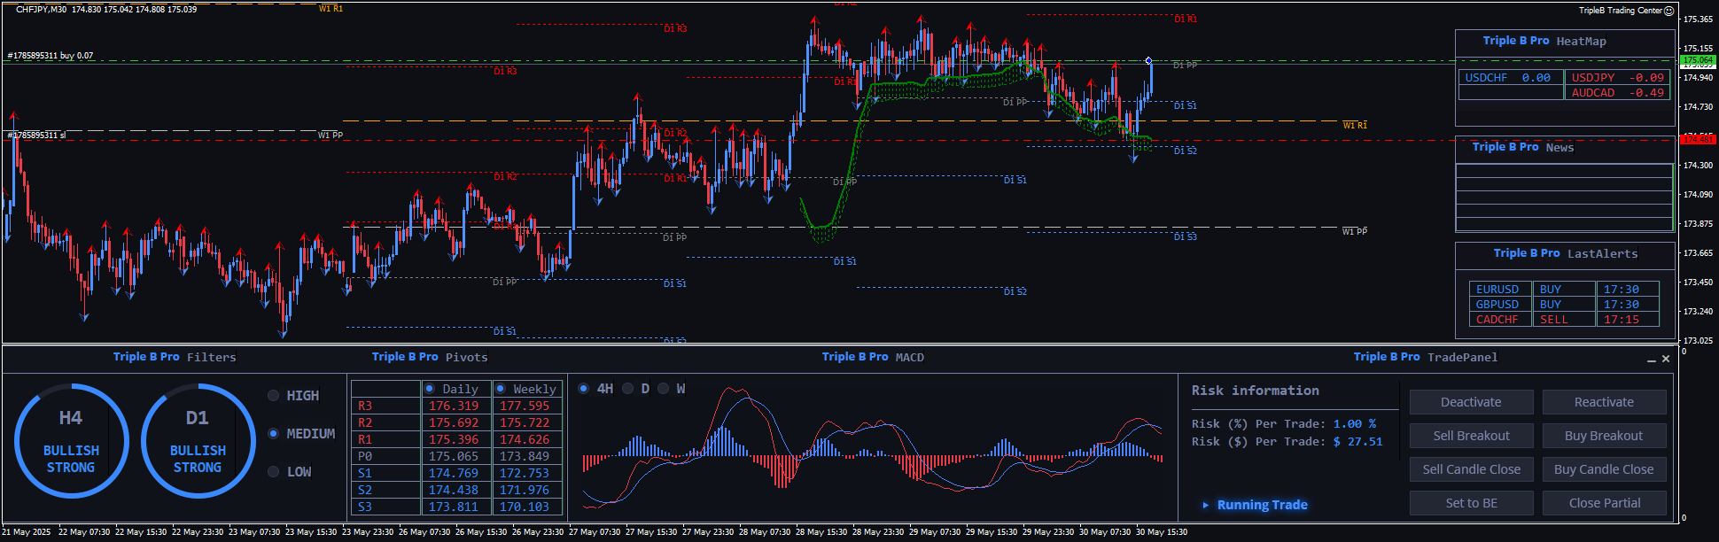The image size is (1719, 542).
Task: Click the Set to BE button
Action: tap(1471, 503)
